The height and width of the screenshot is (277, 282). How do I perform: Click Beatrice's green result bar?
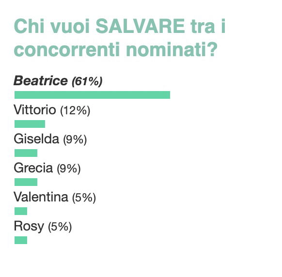pyautogui.click(x=92, y=95)
